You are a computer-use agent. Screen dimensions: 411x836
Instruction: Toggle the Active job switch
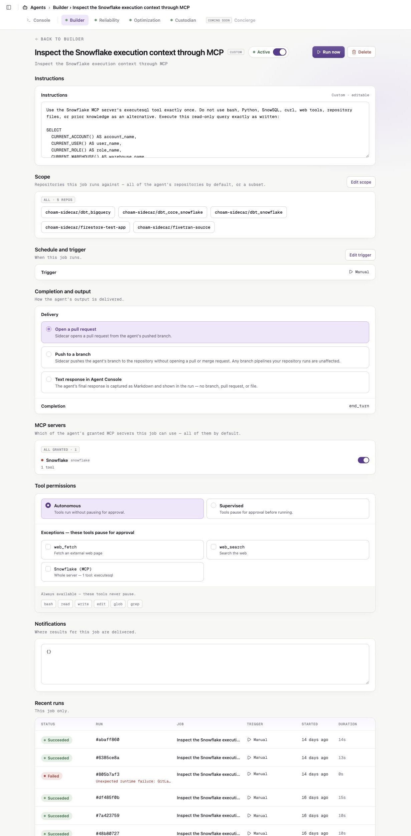point(280,52)
